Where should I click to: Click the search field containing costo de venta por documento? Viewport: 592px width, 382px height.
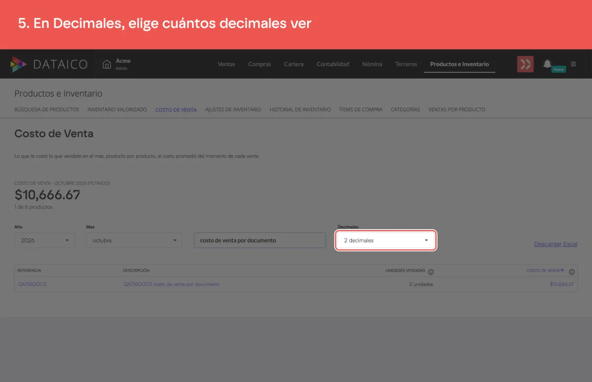260,240
